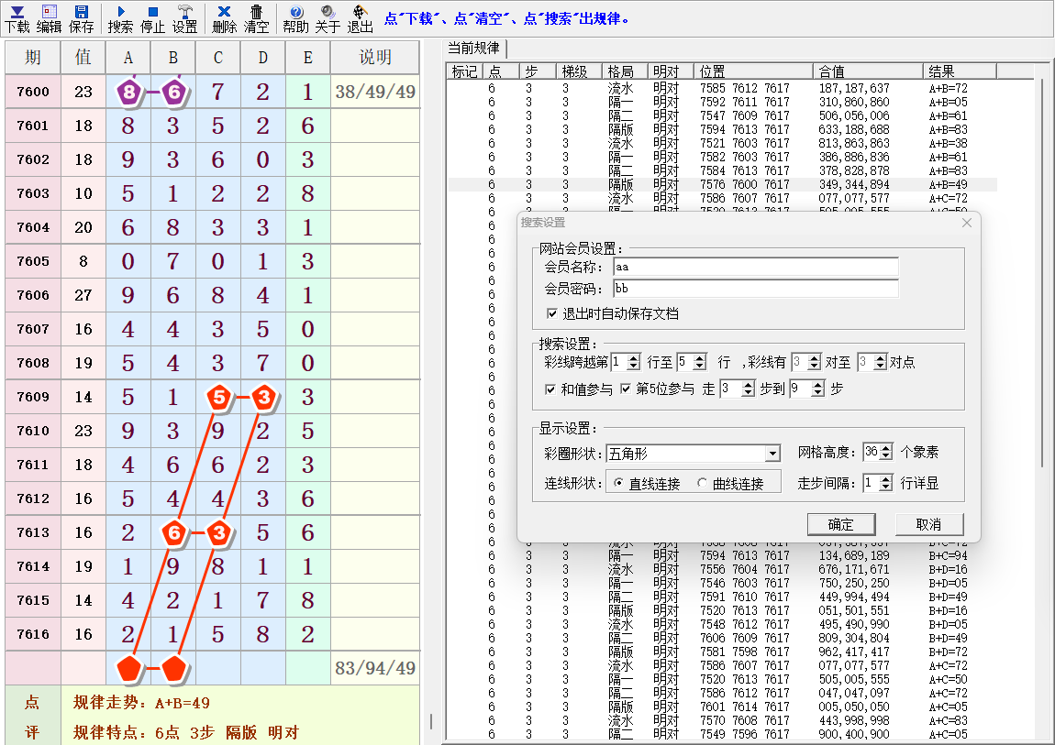Screen dimensions: 1055x745
Task: Click the 下载 (download) toolbar icon
Action: tap(17, 19)
